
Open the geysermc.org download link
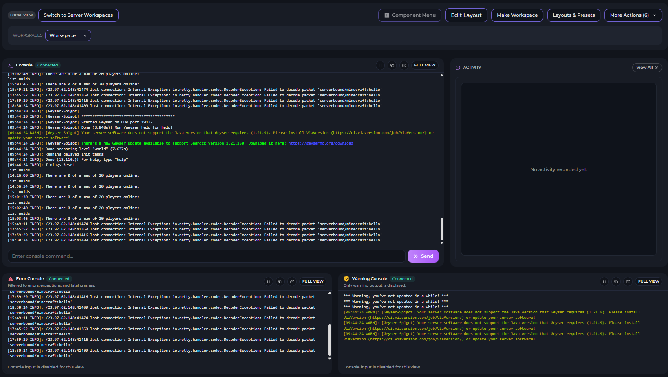[320, 143]
